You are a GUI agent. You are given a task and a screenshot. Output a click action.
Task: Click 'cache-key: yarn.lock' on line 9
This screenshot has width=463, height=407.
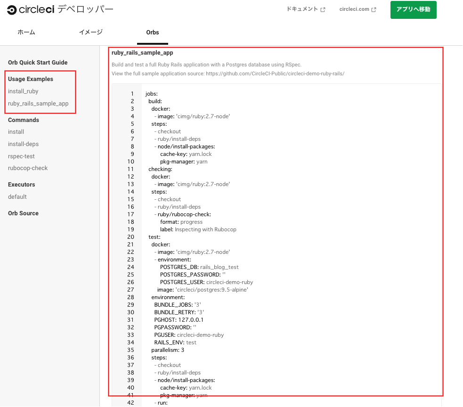pyautogui.click(x=186, y=154)
